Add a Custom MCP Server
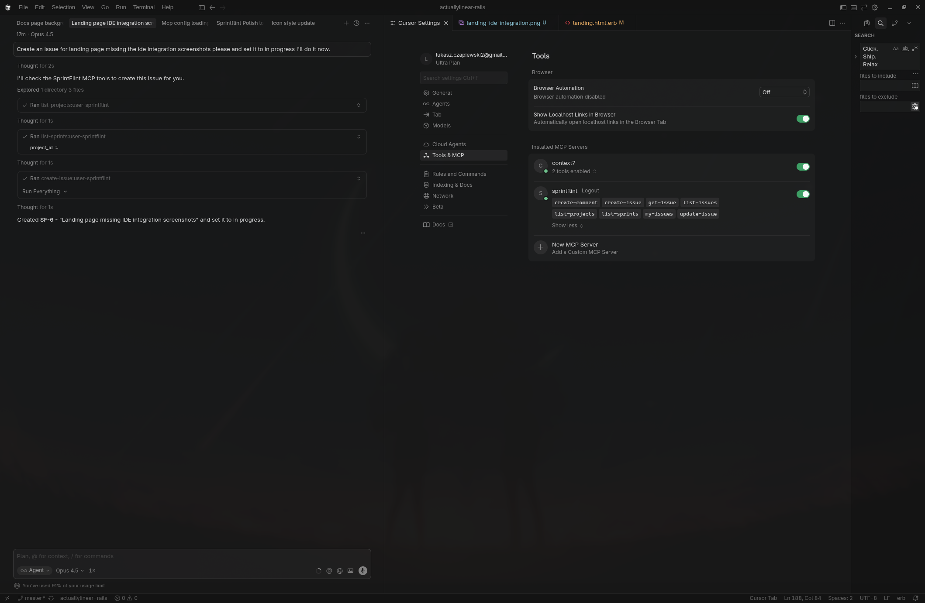This screenshot has height=603, width=925. tap(585, 248)
